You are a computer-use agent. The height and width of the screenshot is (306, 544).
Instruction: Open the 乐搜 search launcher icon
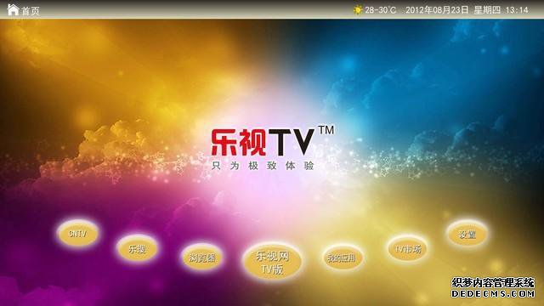(x=137, y=248)
